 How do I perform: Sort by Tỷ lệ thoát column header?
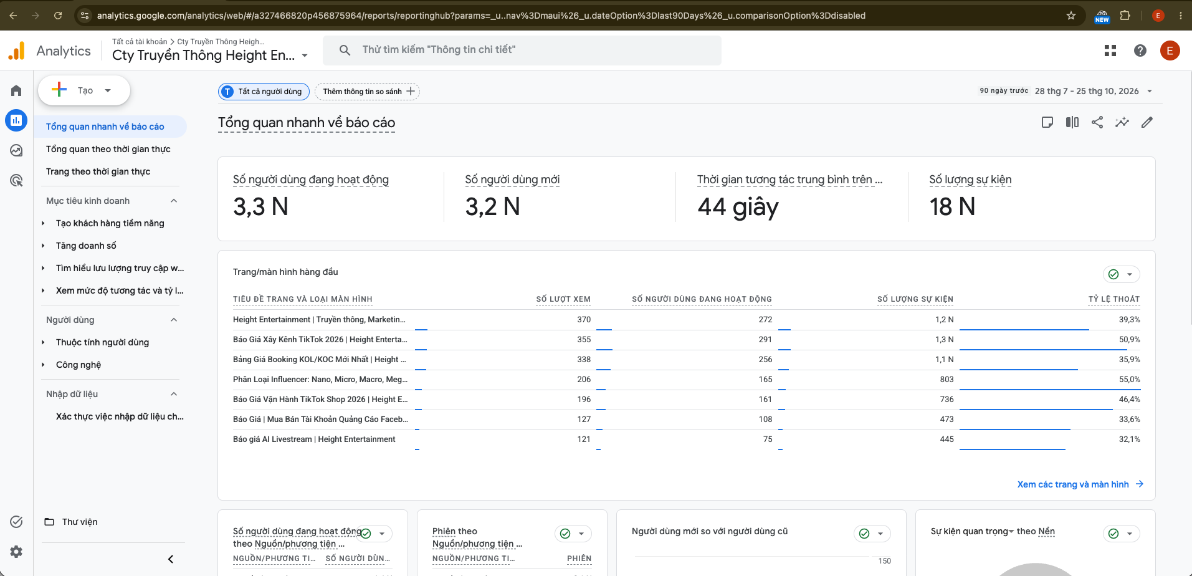1114,299
